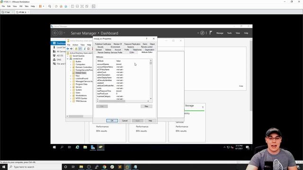Viewport: 303px width, 170px height.
Task: Click Server Manager refresh icon
Action: point(202,33)
